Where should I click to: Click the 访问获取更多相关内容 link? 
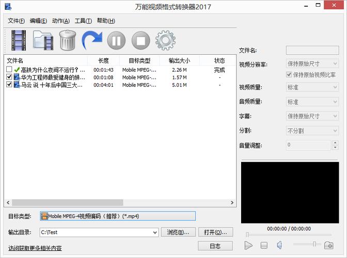point(35,248)
